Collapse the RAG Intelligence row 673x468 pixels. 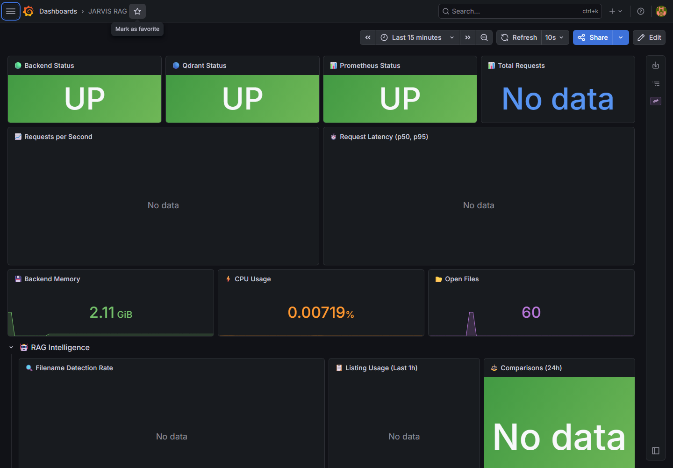click(x=11, y=347)
